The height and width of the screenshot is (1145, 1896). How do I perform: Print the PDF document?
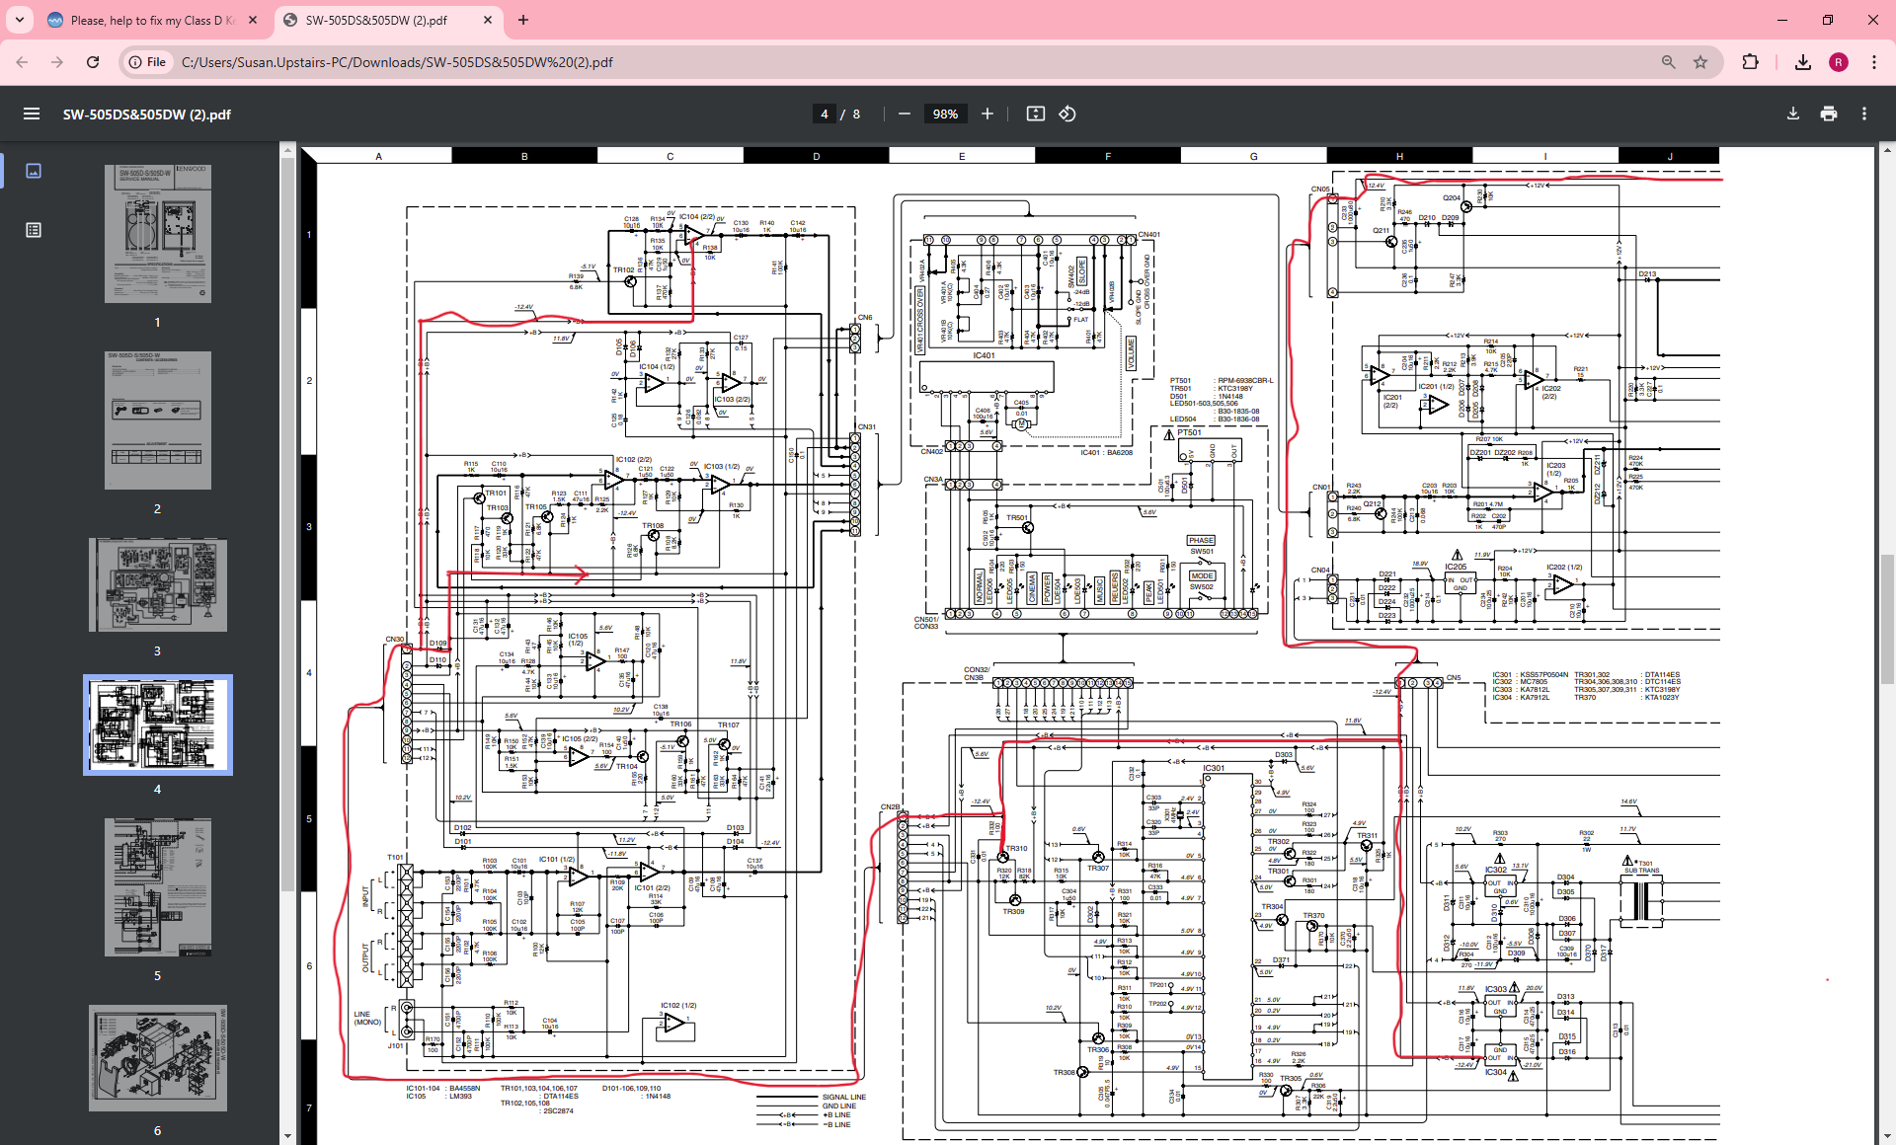[1829, 114]
